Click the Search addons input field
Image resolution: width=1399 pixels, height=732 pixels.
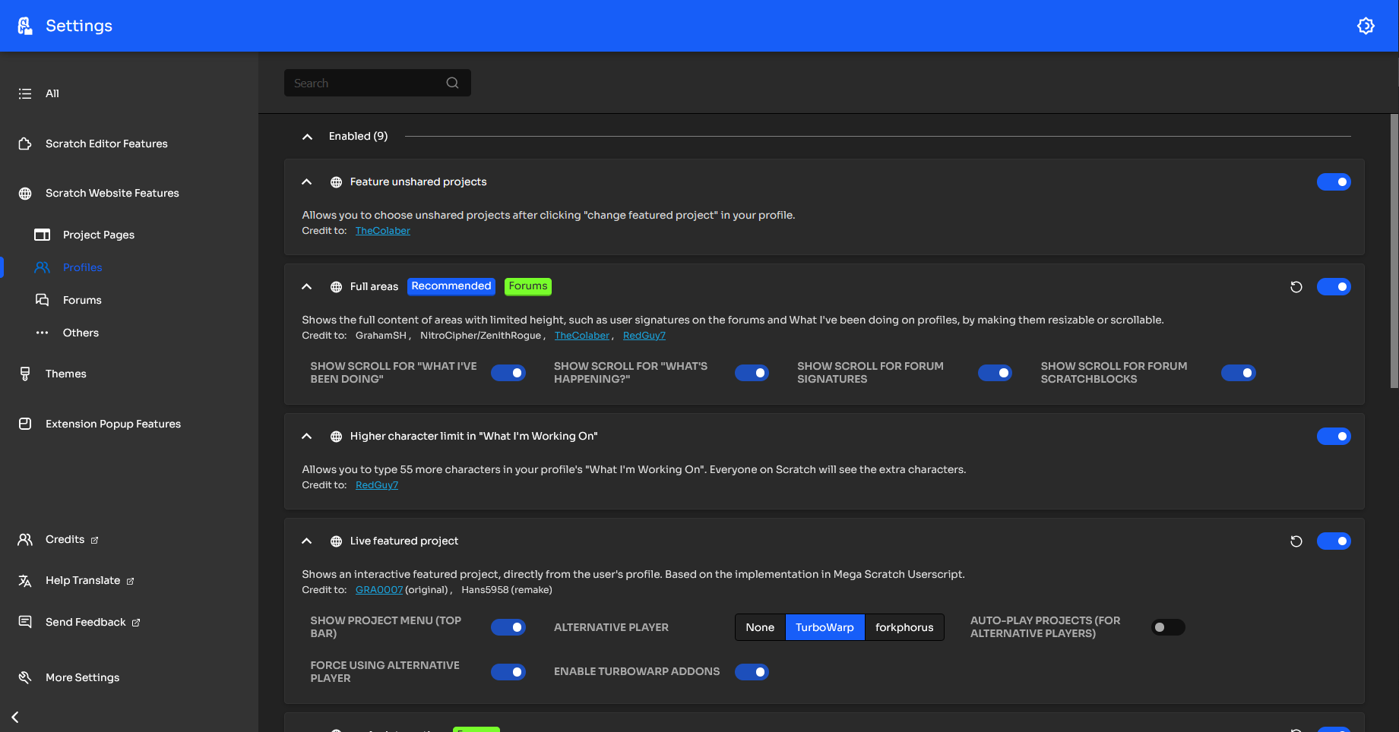point(378,83)
